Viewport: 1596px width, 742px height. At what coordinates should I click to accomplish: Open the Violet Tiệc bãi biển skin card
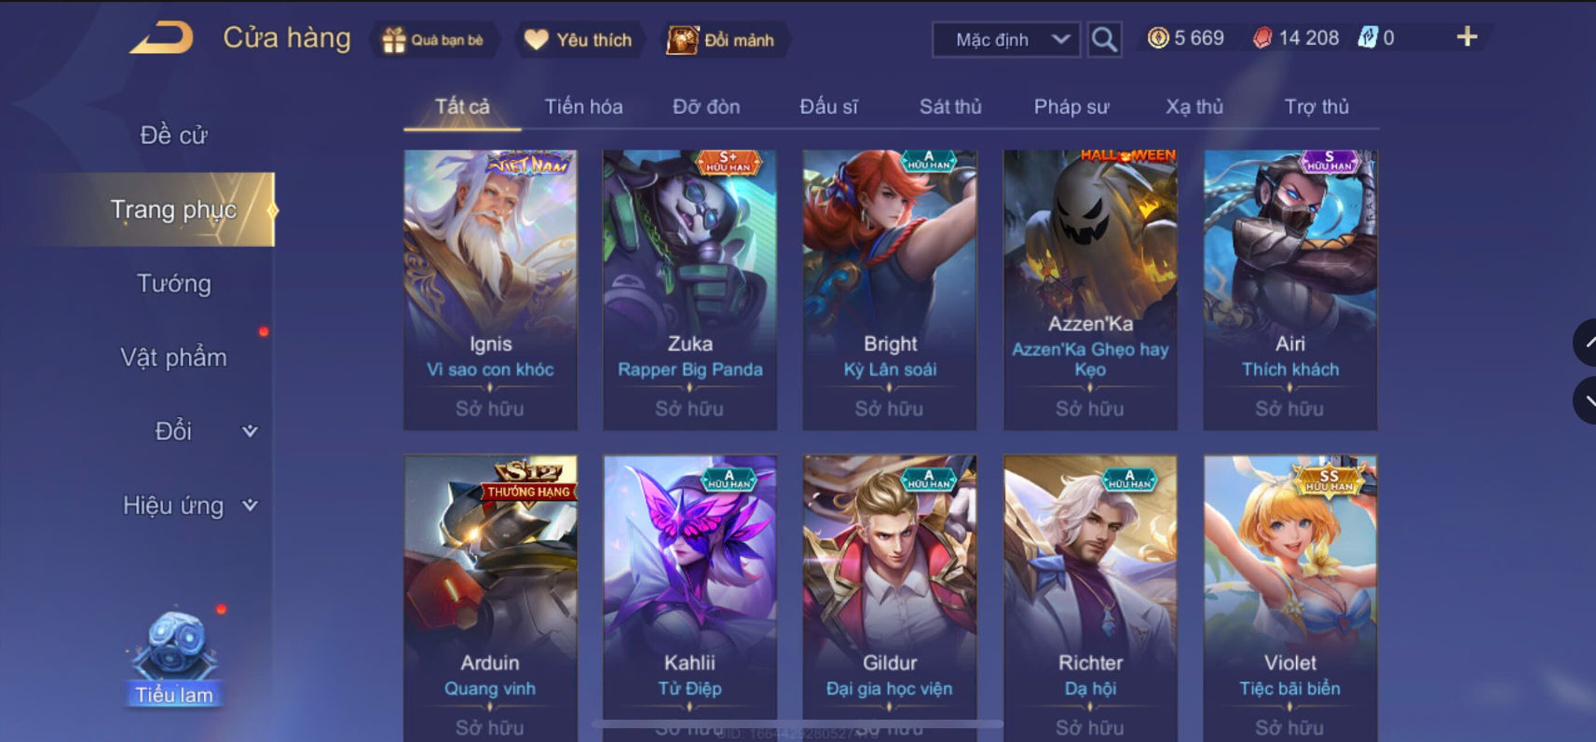tap(1290, 598)
